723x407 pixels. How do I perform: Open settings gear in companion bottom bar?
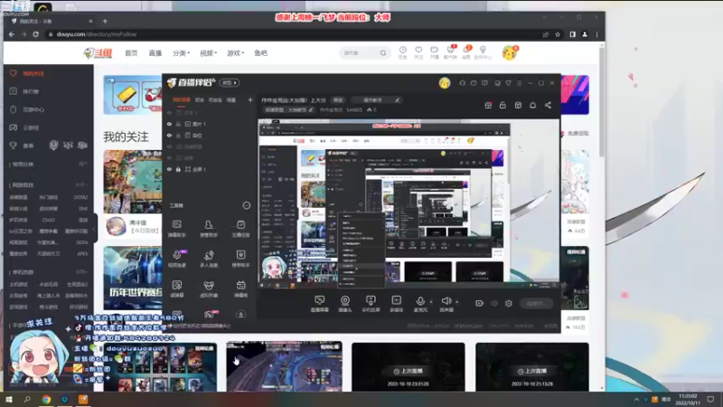tap(509, 303)
